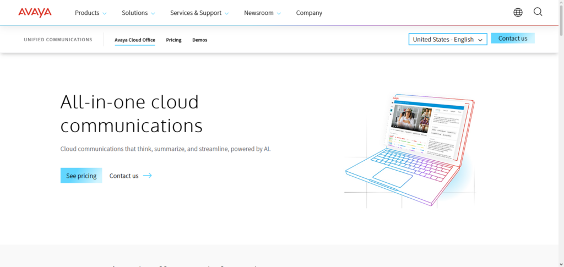Click the arrow next to hero Contact us
564x267 pixels.
[148, 176]
